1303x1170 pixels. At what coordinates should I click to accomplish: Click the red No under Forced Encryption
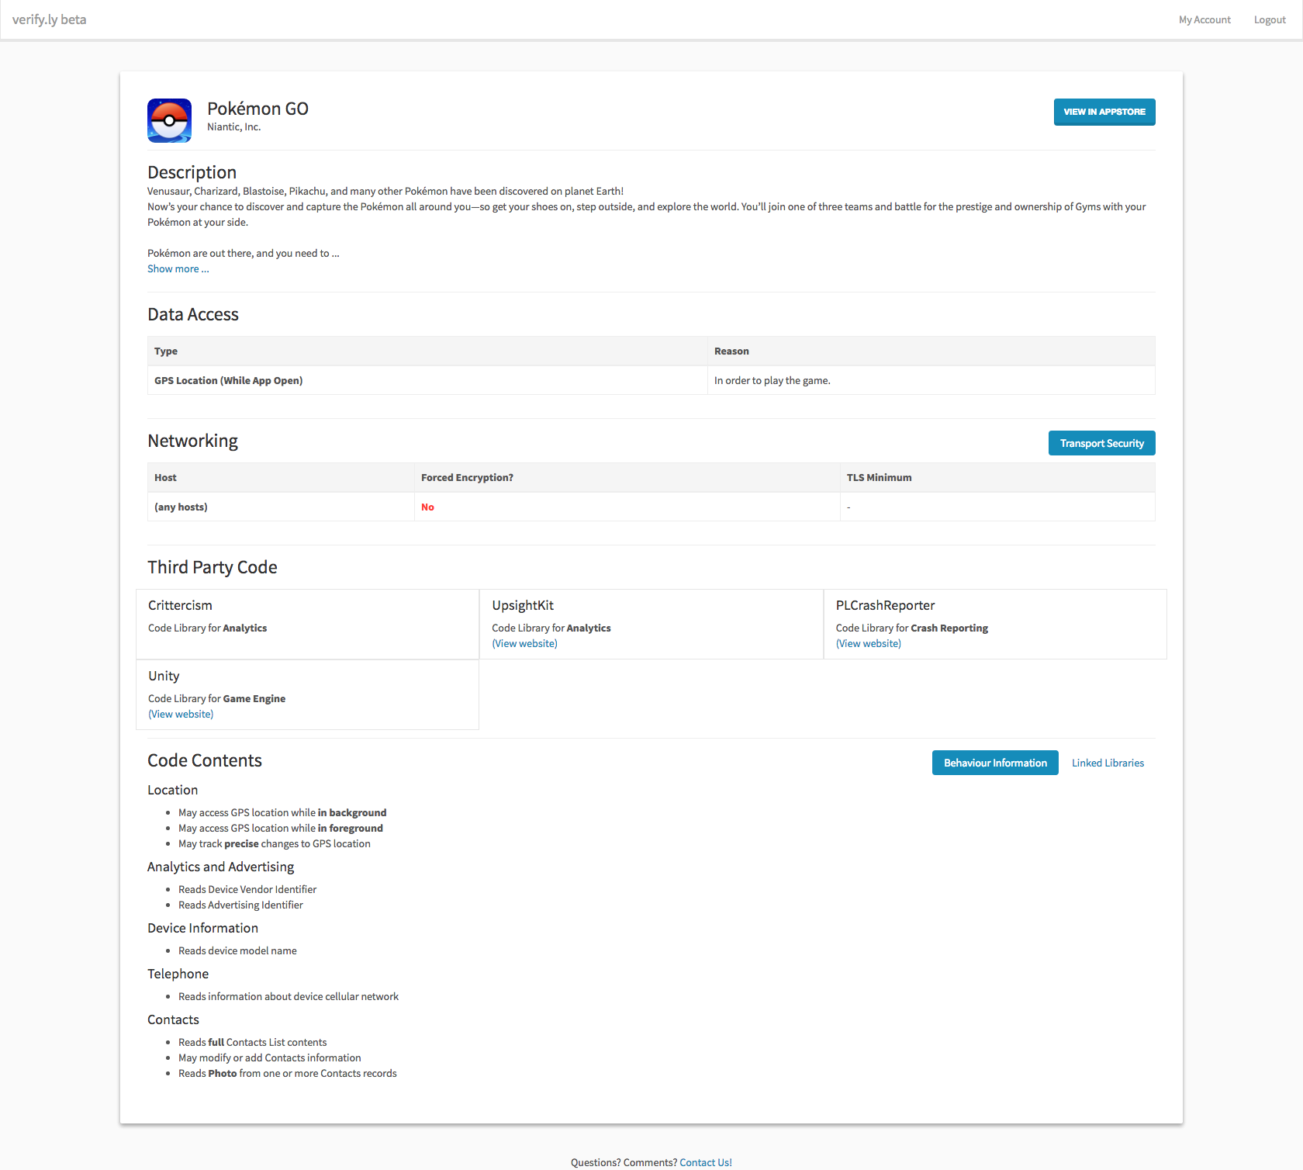point(427,507)
